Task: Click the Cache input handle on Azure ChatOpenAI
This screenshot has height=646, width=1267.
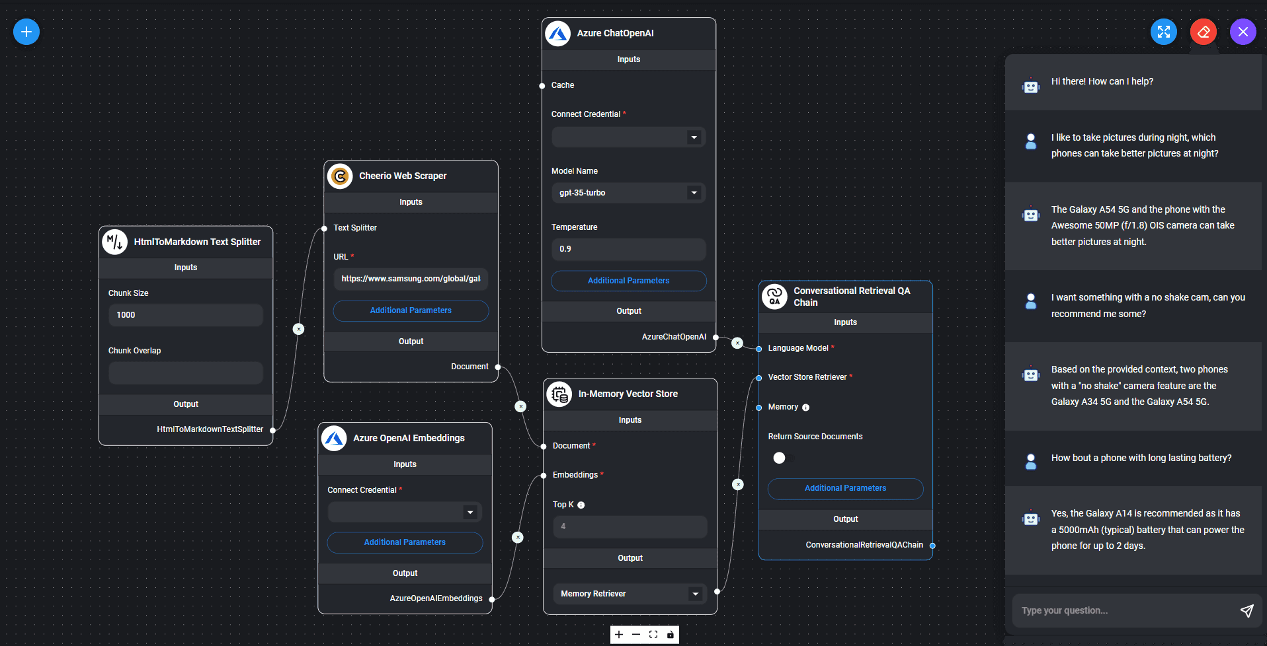Action: coord(542,86)
